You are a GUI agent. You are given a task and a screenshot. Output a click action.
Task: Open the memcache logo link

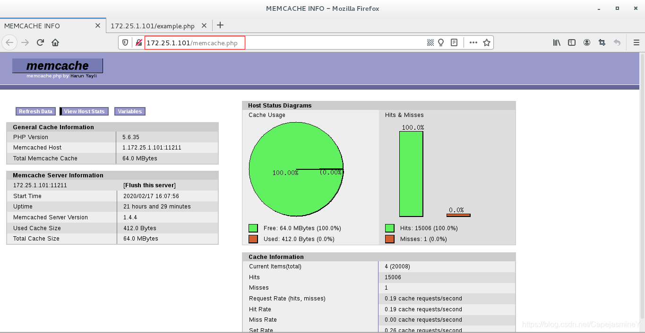[58, 66]
